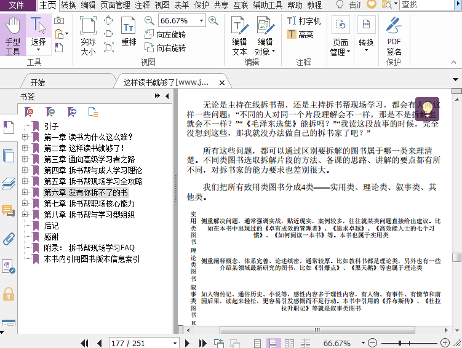This screenshot has height=348, width=462.
Task: Open the Edit Text (编辑文本) tool
Action: [239, 35]
